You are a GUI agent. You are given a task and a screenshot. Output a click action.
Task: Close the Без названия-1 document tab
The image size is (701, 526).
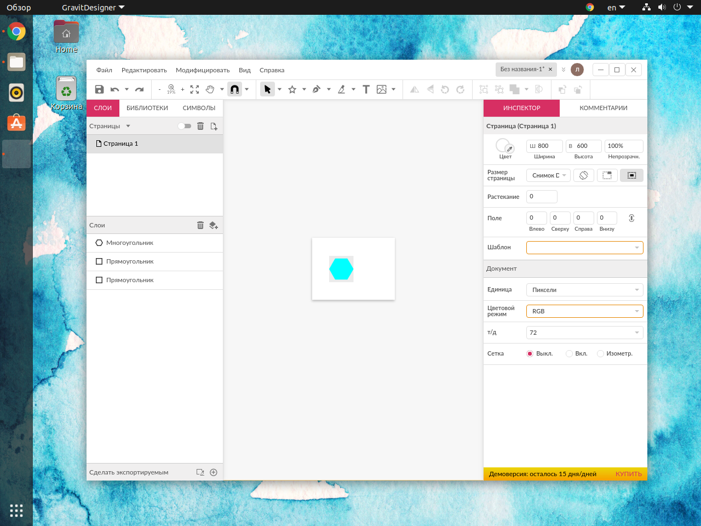coord(550,70)
